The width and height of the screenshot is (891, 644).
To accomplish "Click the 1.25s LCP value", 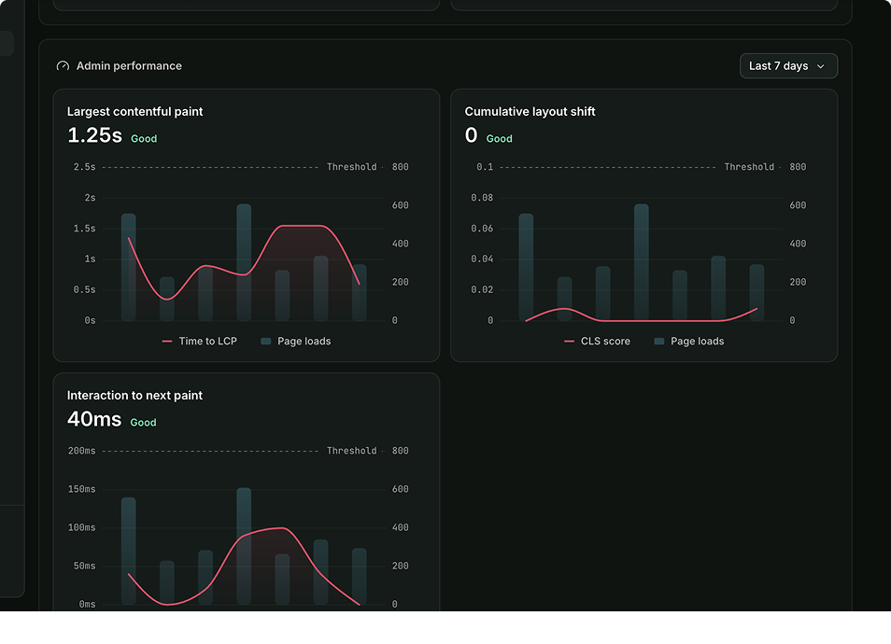I will pyautogui.click(x=94, y=135).
